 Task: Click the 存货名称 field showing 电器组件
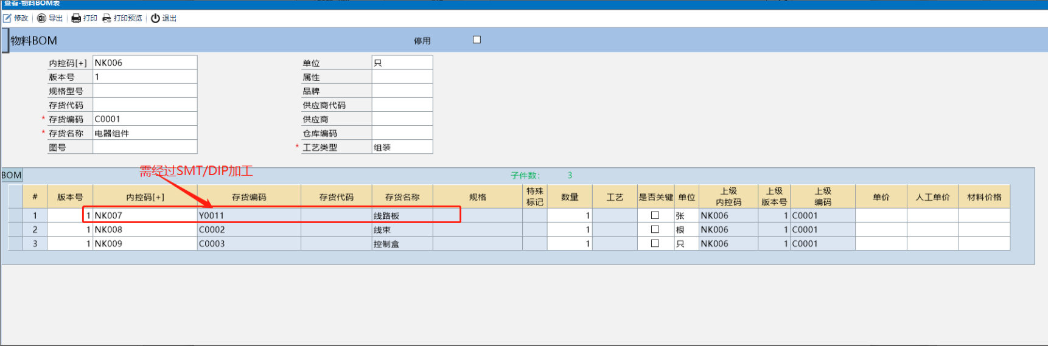[x=145, y=133]
